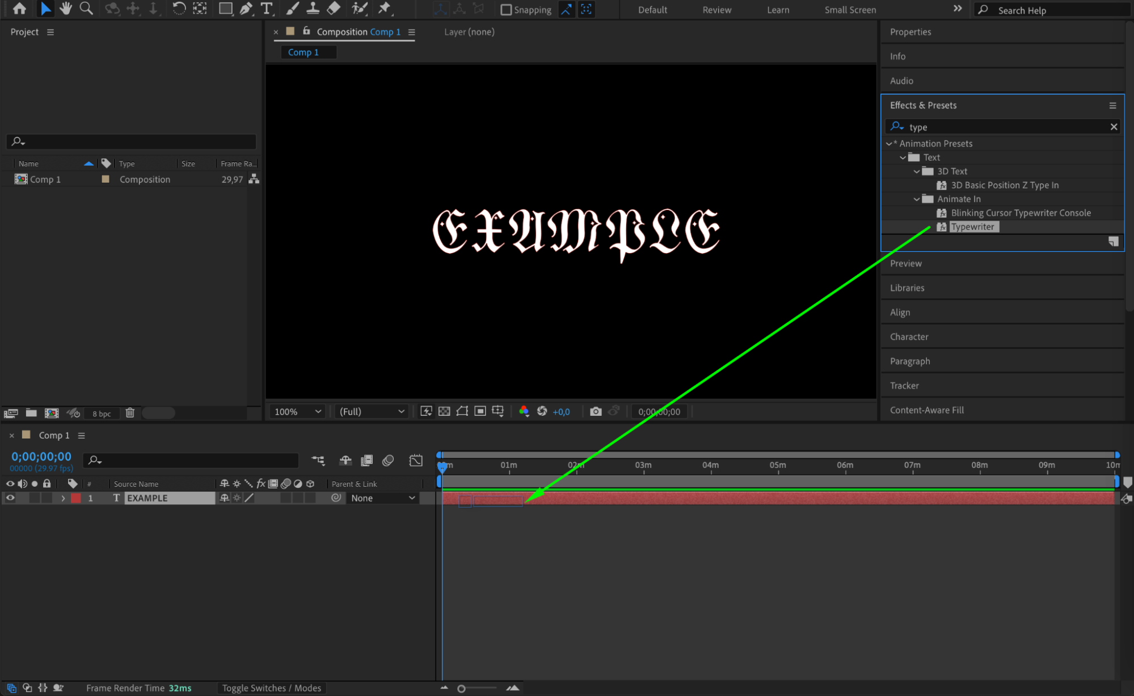Screen dimensions: 1134x696
Task: Select the Rectangle shape tool
Action: click(x=225, y=9)
